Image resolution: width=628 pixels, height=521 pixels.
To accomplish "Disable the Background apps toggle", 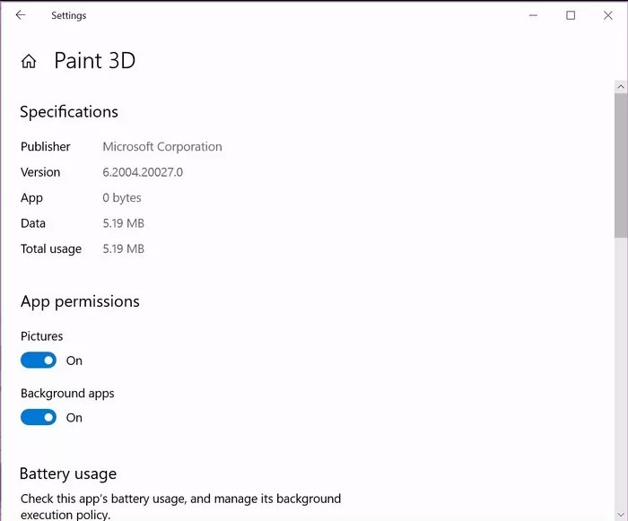I will coord(39,417).
